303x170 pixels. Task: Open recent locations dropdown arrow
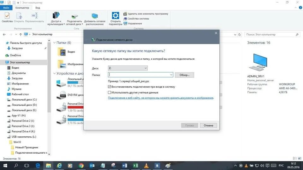click(16, 35)
